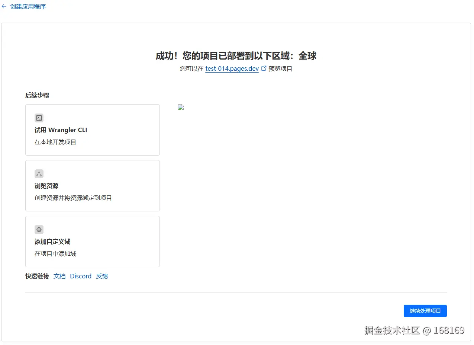Click the 快速链接 label

tap(37, 276)
